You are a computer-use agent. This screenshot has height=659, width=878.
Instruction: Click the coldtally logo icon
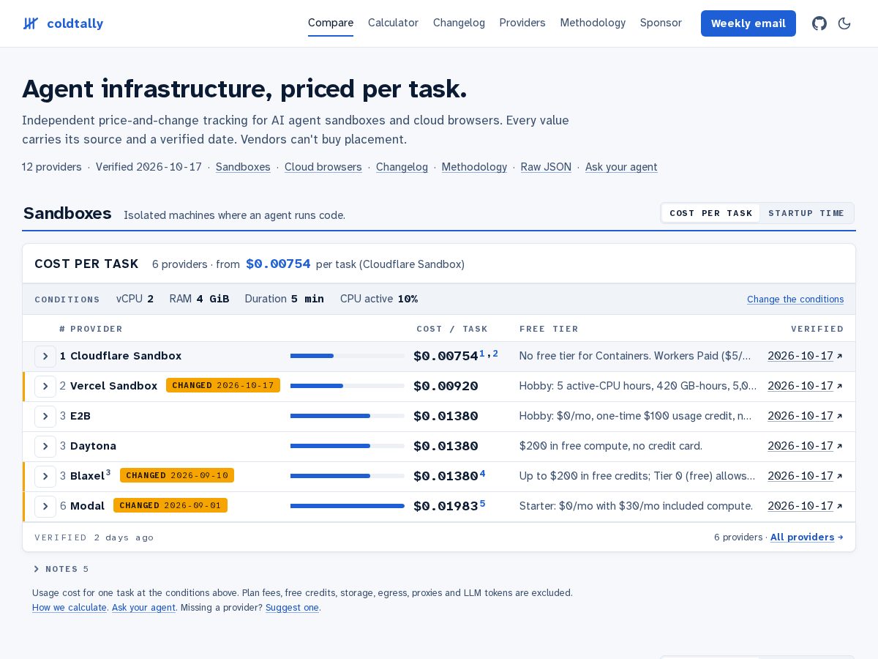(30, 23)
